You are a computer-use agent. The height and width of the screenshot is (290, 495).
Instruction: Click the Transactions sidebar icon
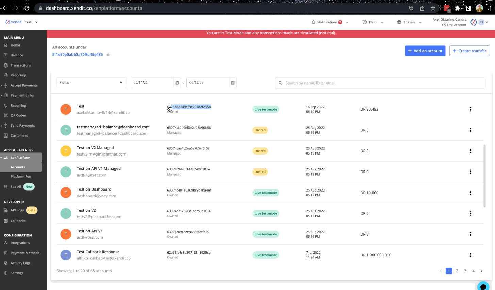click(x=6, y=65)
